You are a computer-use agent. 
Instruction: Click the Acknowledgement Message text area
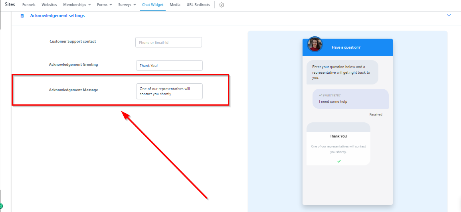point(169,91)
